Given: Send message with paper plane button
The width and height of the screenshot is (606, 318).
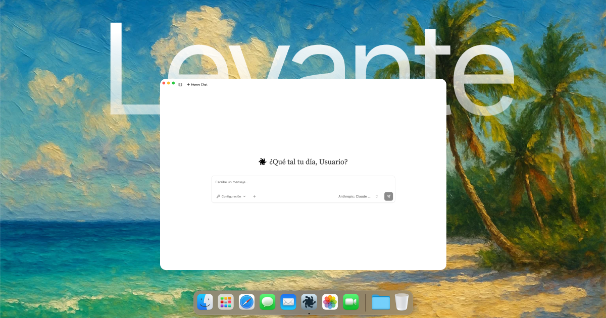Looking at the screenshot, I should (x=388, y=196).
